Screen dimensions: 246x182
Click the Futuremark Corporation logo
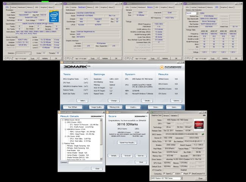click(x=171, y=67)
